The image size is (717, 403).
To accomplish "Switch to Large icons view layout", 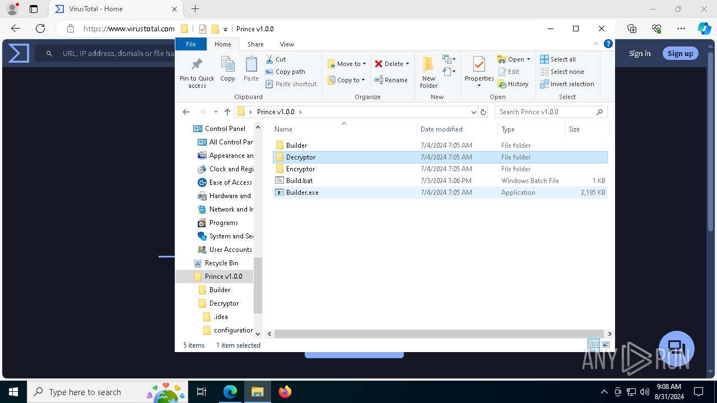I will tap(606, 345).
